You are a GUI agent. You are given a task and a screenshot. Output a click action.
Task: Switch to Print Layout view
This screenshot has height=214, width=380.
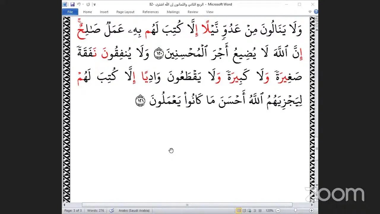(x=239, y=210)
